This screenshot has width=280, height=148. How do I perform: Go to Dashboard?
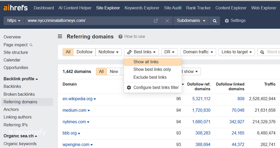(x=44, y=8)
